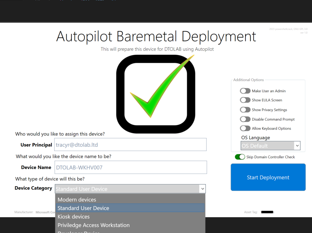The image size is (312, 233).
Task: Click the green checkmark logo image
Action: click(x=156, y=94)
